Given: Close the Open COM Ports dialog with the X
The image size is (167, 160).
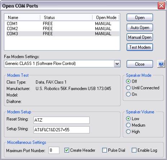Looking at the screenshot, I should pos(161,6).
